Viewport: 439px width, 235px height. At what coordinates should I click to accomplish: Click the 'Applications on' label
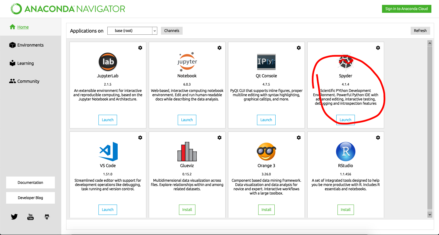click(87, 31)
